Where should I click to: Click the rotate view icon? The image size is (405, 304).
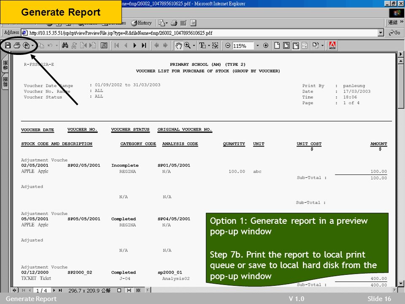316,46
